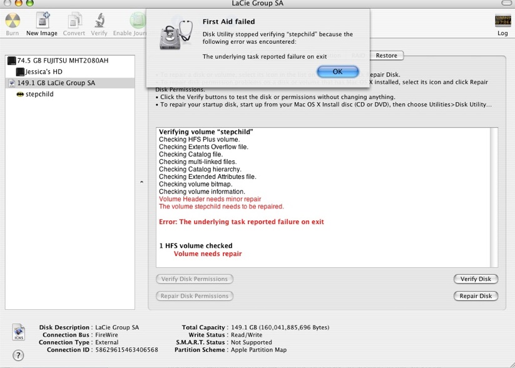Screen dimensions: 515x368
Task: Click the Convert toolbar icon
Action: coord(74,21)
